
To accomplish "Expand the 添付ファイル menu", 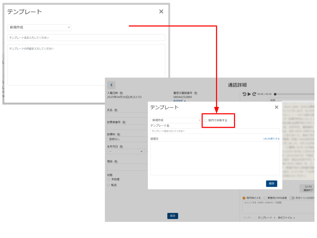I will click(286, 218).
